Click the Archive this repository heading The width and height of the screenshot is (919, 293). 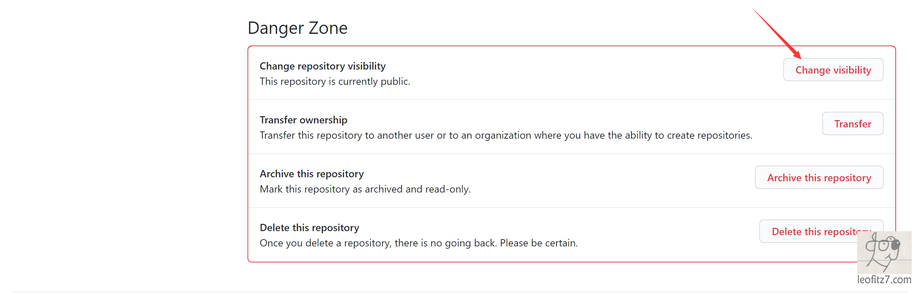coord(312,174)
